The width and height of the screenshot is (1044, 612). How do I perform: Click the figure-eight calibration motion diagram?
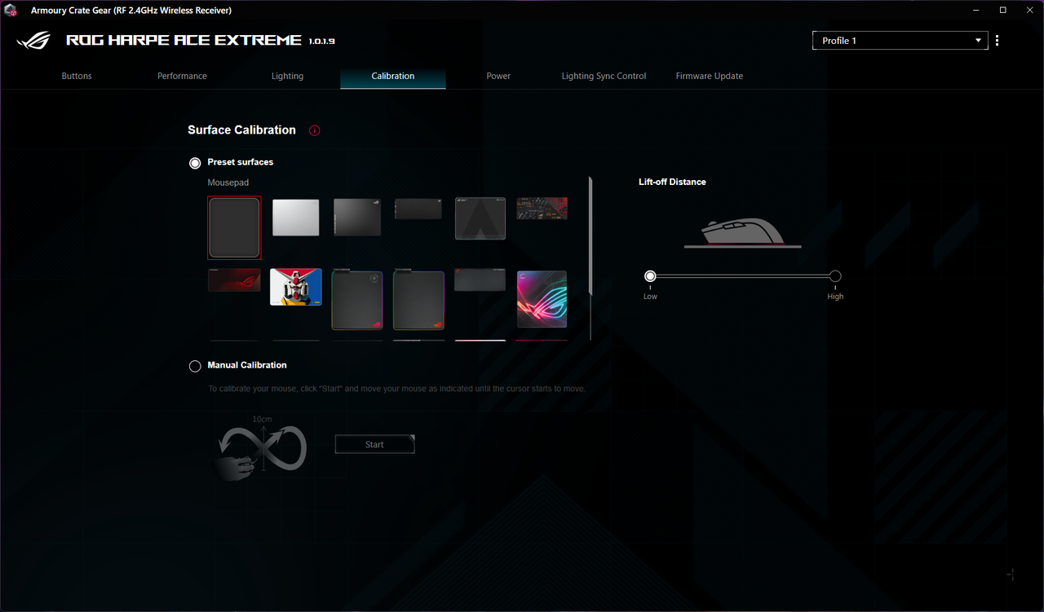coord(261,448)
